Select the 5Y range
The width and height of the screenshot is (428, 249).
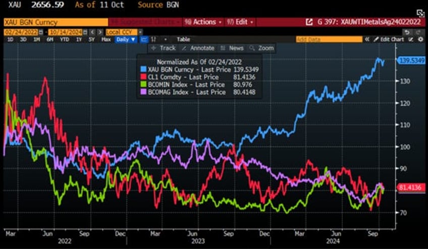pos(91,39)
